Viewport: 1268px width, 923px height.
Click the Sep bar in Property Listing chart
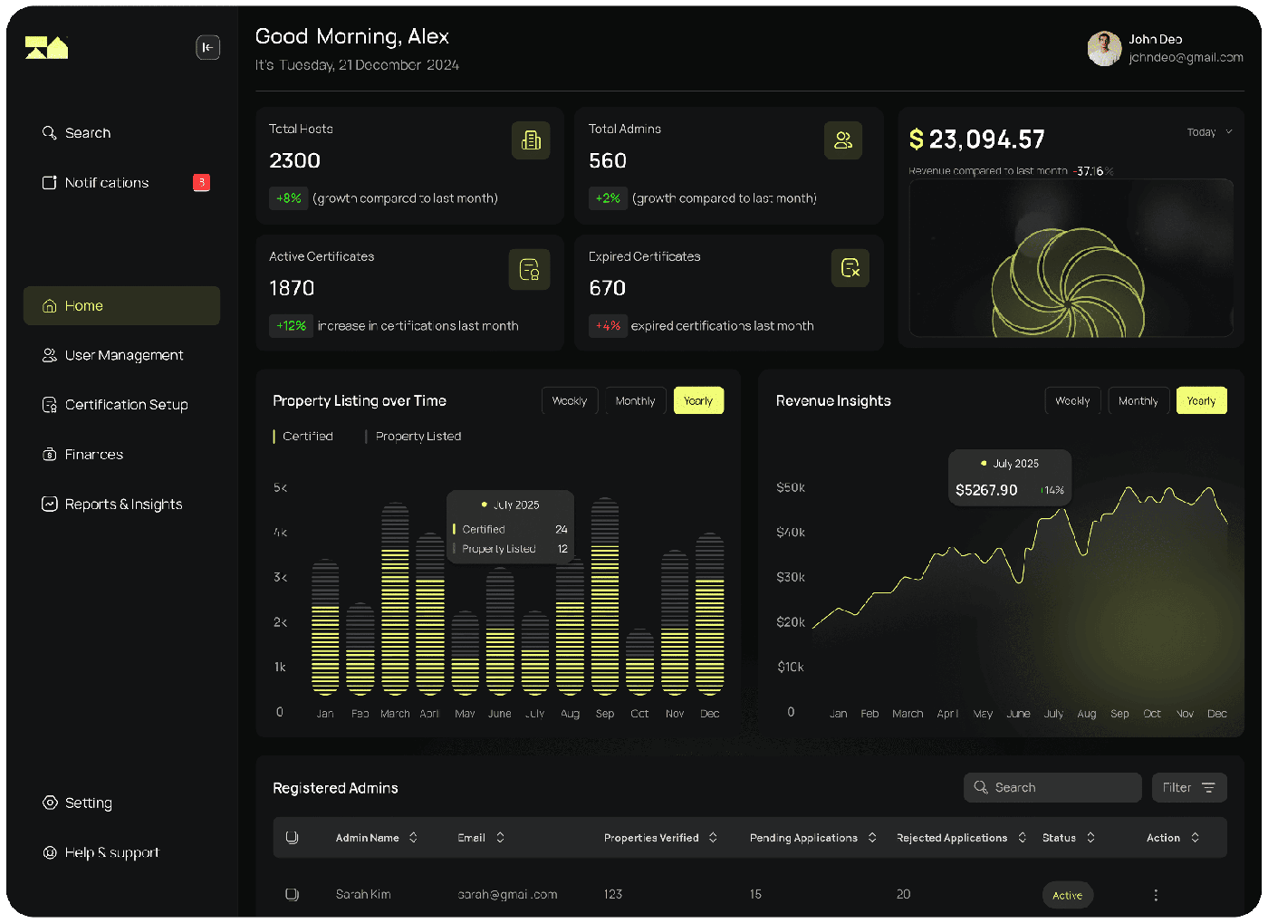point(605,597)
